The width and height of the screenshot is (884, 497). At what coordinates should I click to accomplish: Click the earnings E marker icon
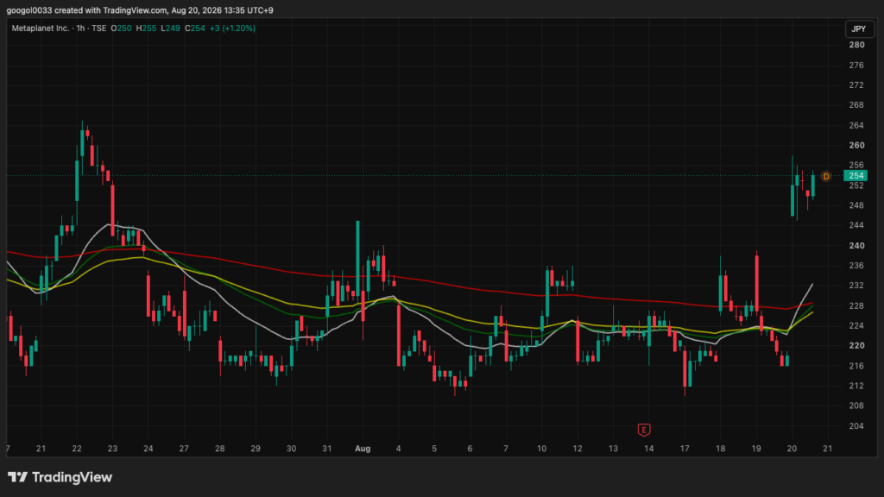point(643,430)
